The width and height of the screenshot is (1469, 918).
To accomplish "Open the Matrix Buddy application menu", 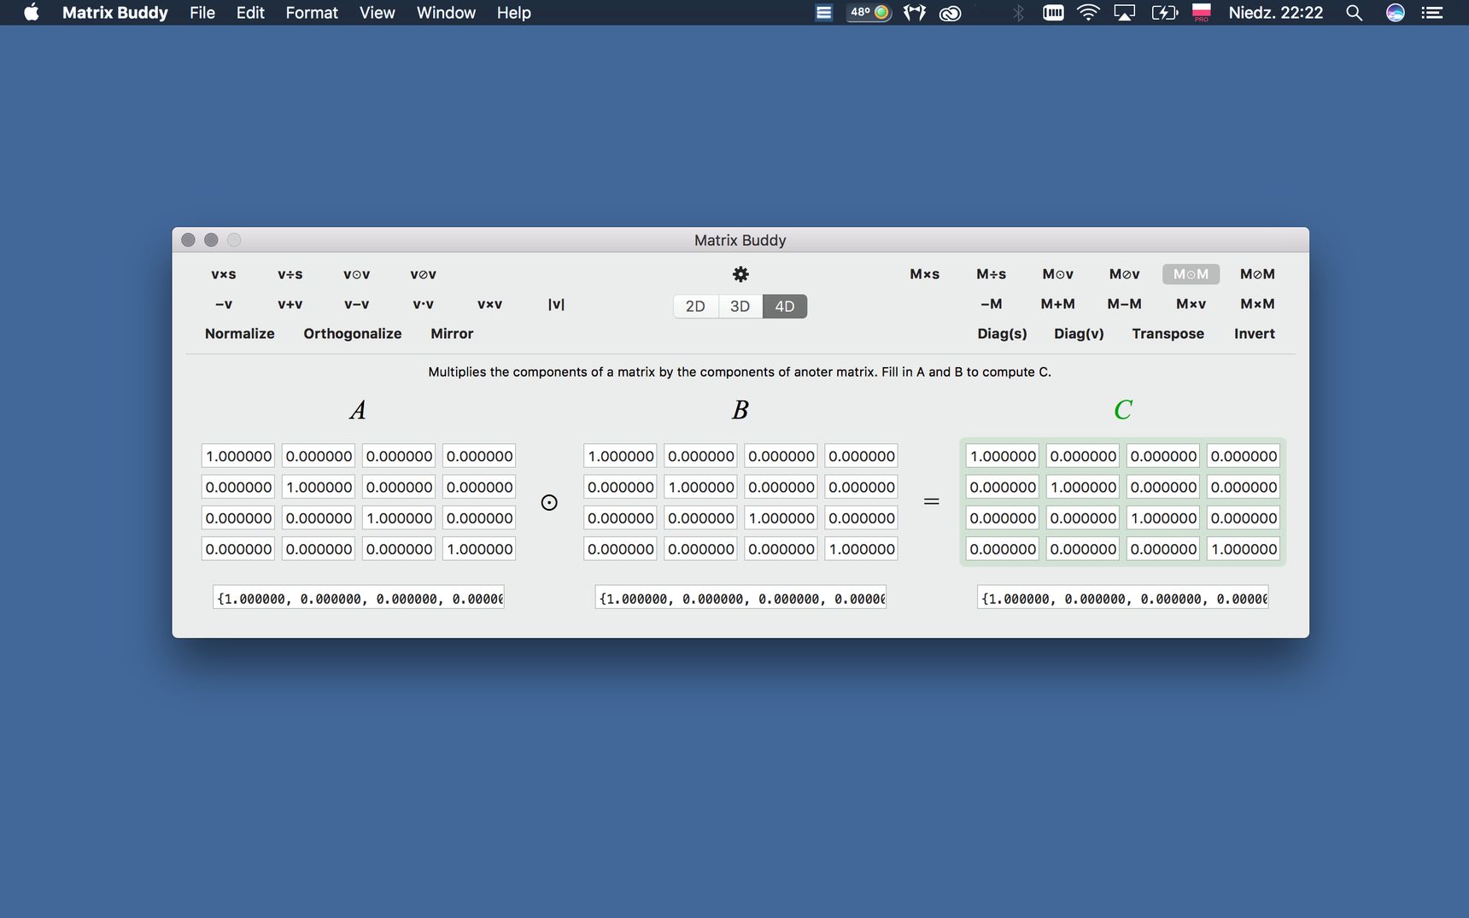I will [114, 12].
